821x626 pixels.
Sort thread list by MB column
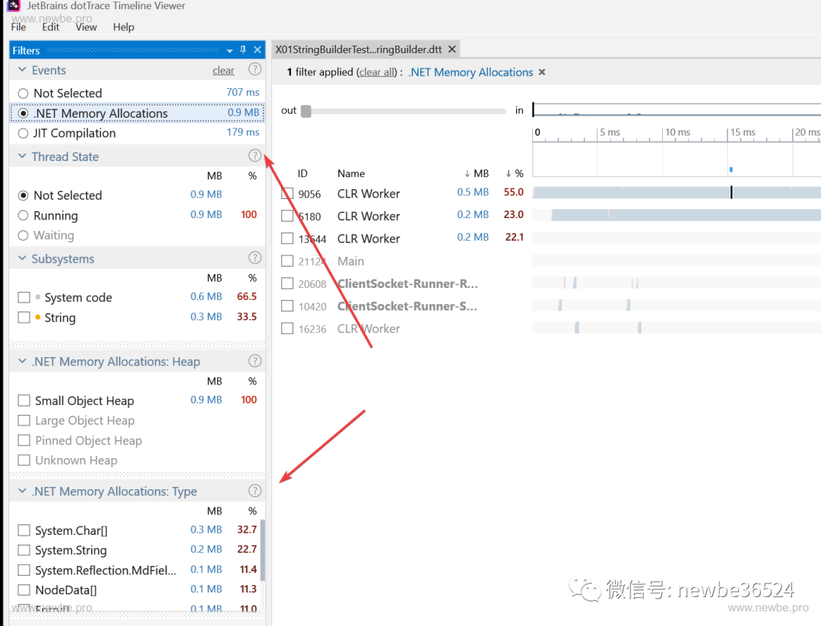477,173
